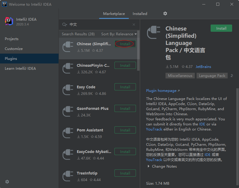Open the Customize section
Image resolution: width=239 pixels, height=188 pixels.
pos(29,49)
